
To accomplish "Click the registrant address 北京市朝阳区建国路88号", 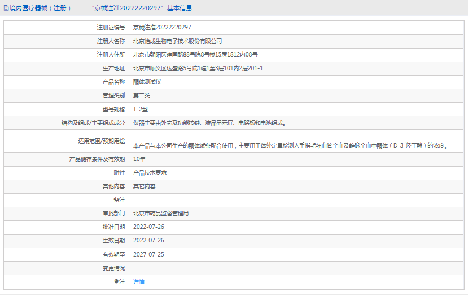I will (x=195, y=55).
